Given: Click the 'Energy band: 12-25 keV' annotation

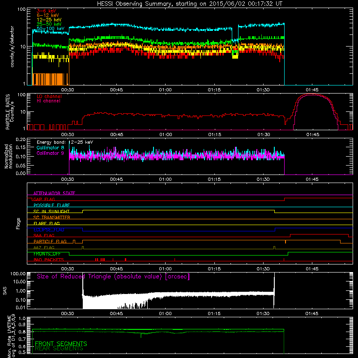Looking at the screenshot, I should [65, 142].
